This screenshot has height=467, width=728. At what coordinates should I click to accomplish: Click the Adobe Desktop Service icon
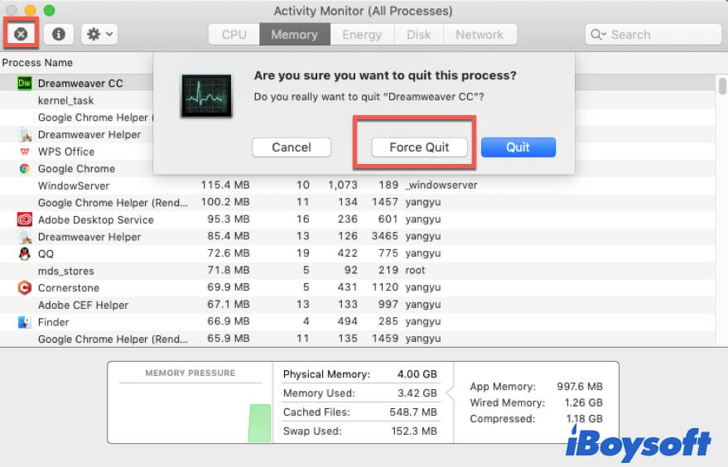24,219
